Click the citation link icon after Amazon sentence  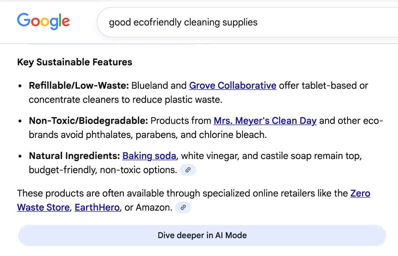point(183,207)
